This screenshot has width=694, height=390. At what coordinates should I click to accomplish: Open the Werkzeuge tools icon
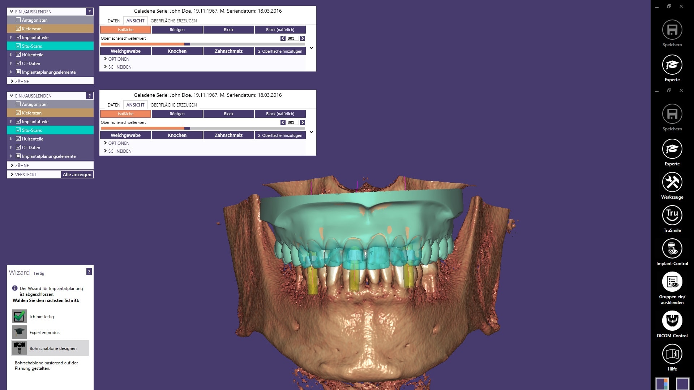pyautogui.click(x=672, y=182)
